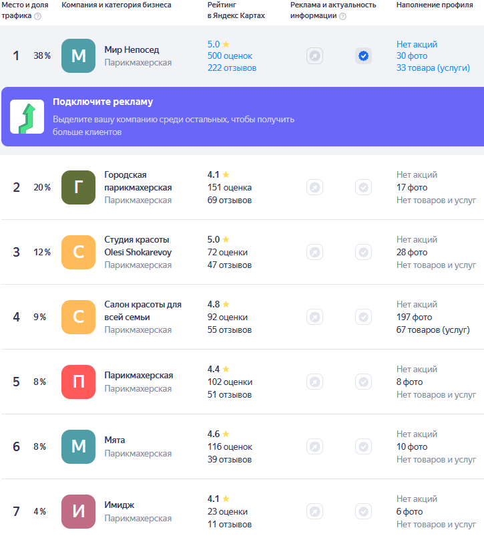Click the blue verified badge for Мир Непосед
Screen dimensions: 484x536
tap(363, 56)
